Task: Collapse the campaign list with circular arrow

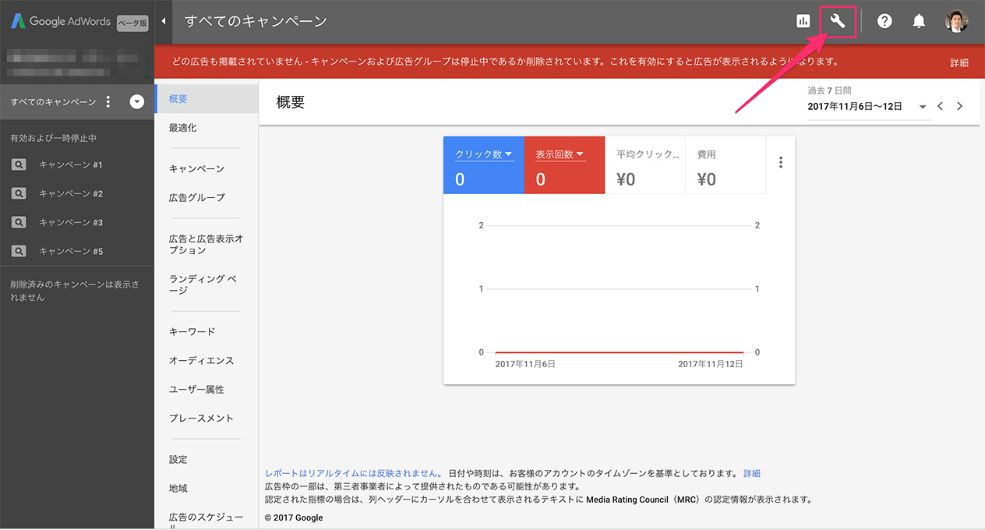Action: tap(136, 101)
